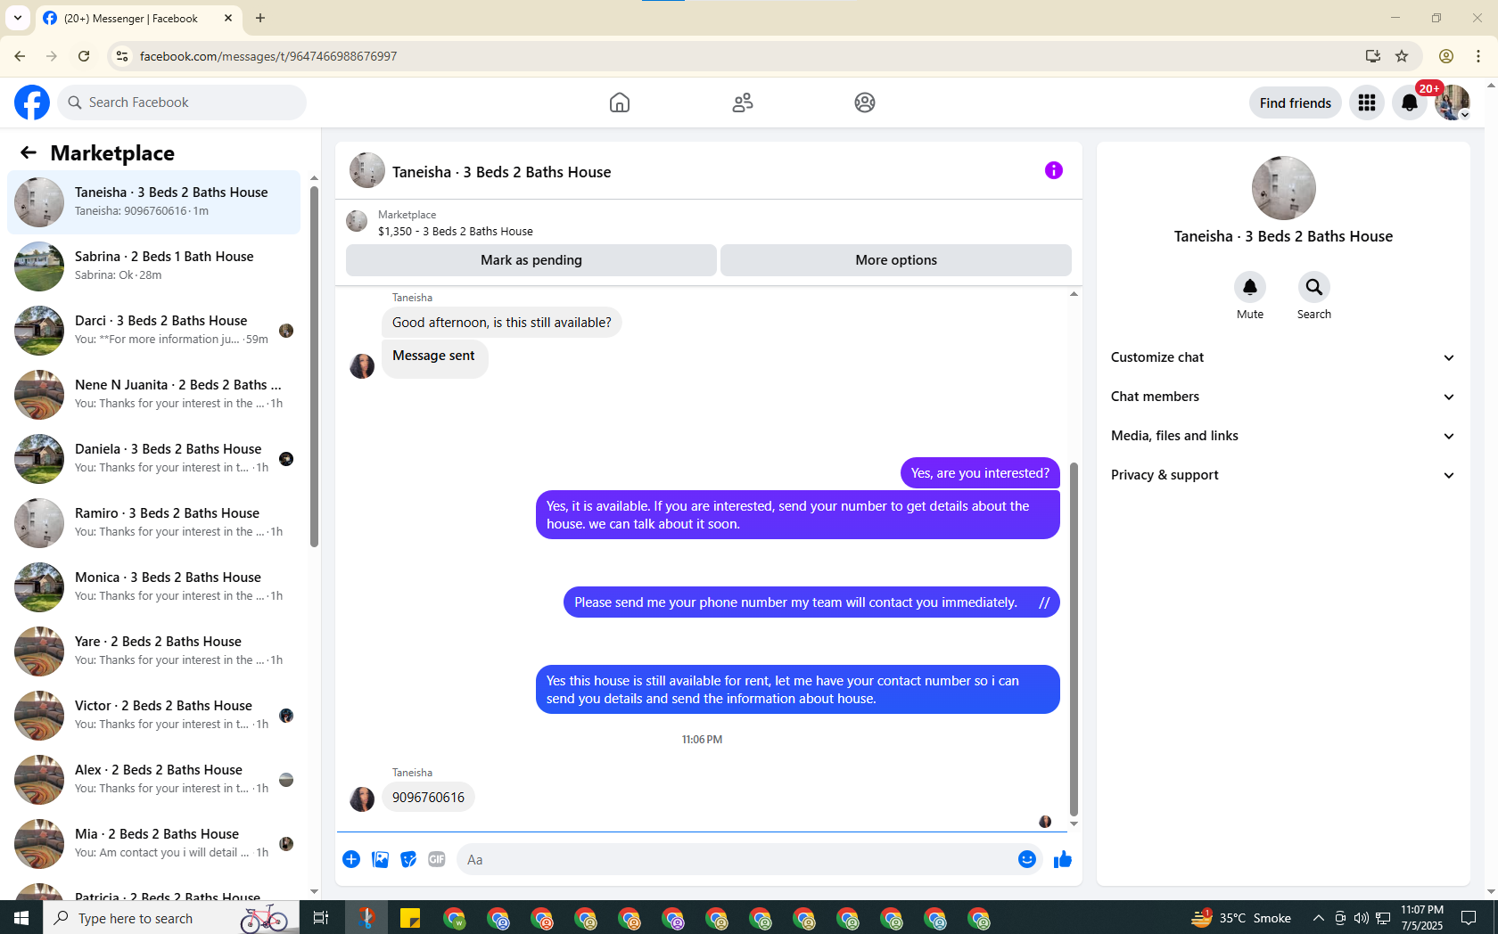Open Darci 3 Beds 2 Baths conversation
Viewport: 1498px width, 934px height.
[154, 331]
